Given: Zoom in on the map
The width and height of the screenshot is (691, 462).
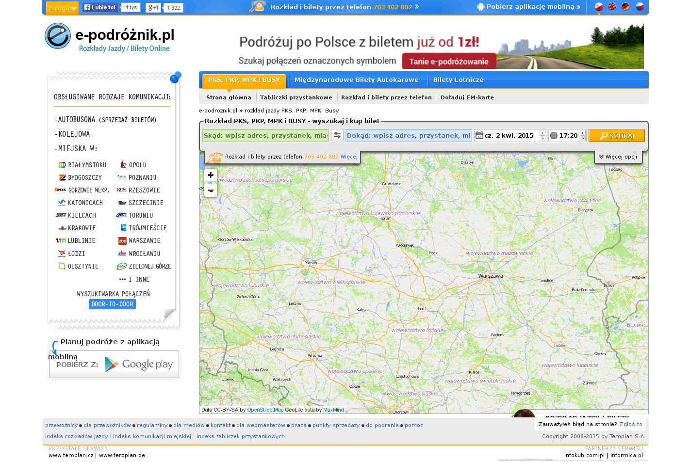Looking at the screenshot, I should click(x=211, y=175).
